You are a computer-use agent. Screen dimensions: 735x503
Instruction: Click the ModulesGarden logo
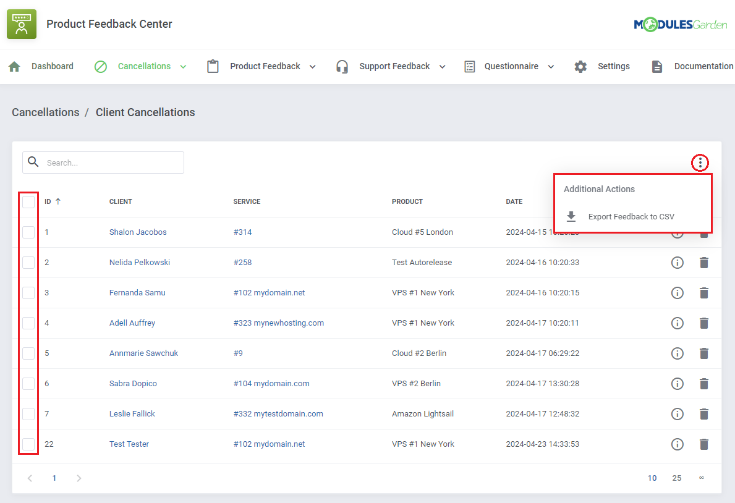[x=680, y=24]
